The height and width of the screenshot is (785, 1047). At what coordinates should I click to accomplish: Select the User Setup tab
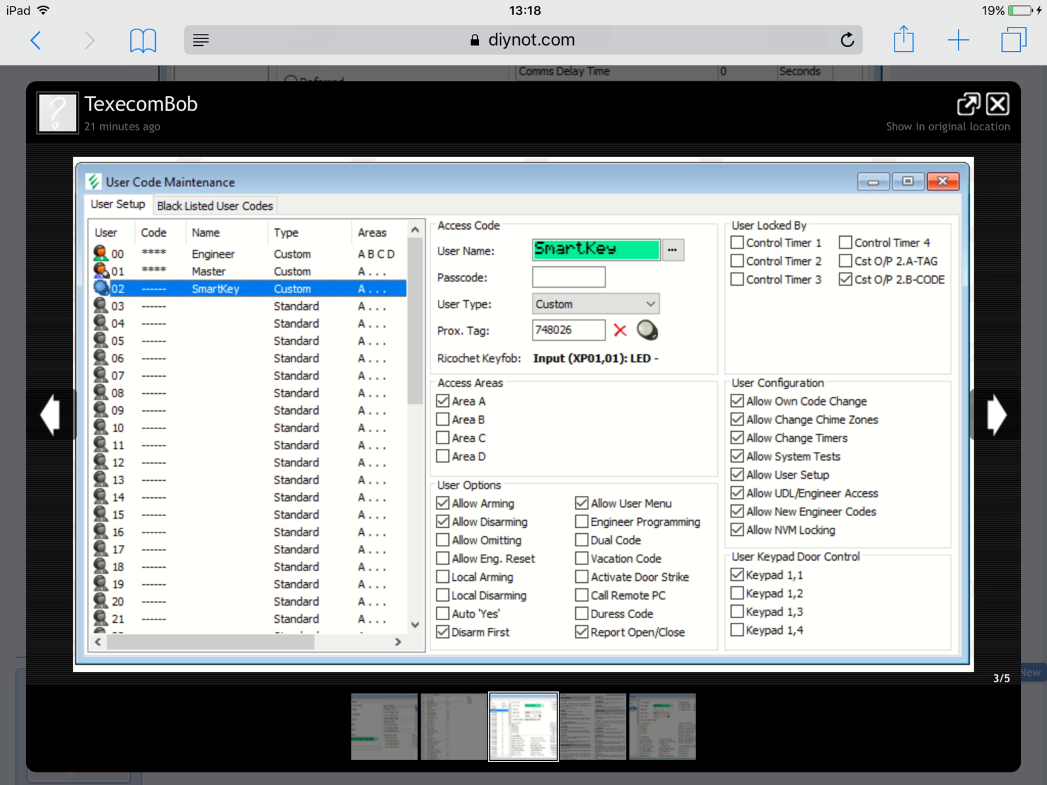(118, 205)
